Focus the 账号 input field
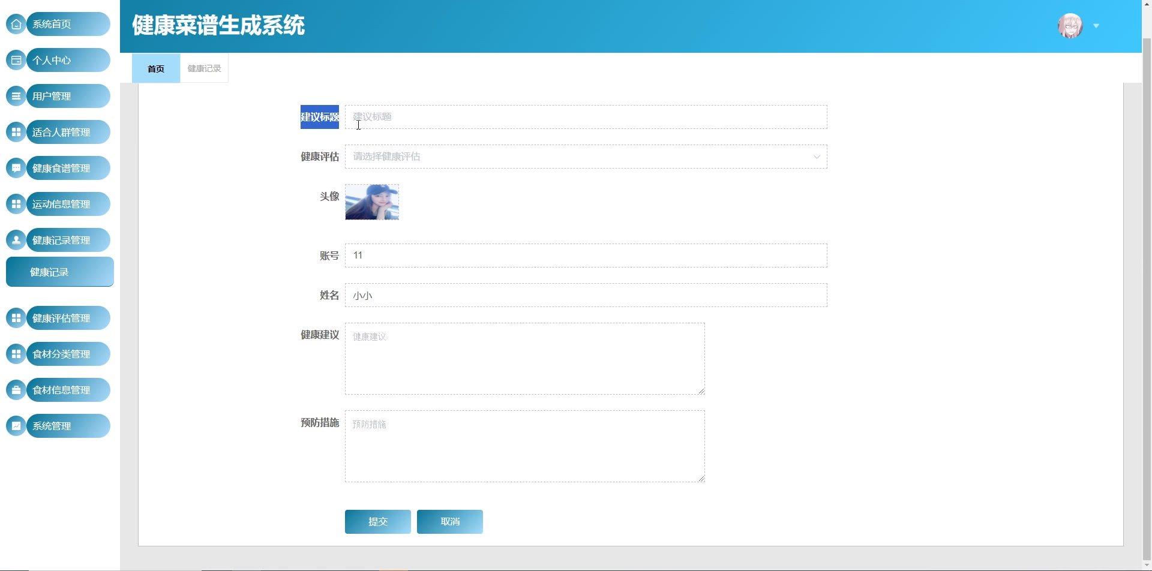This screenshot has height=571, width=1152. (x=586, y=256)
